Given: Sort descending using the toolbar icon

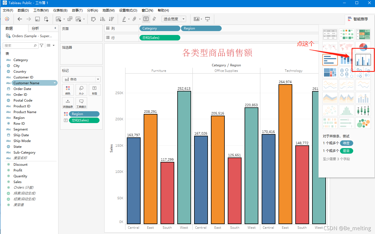Looking at the screenshot, I should point(111,19).
